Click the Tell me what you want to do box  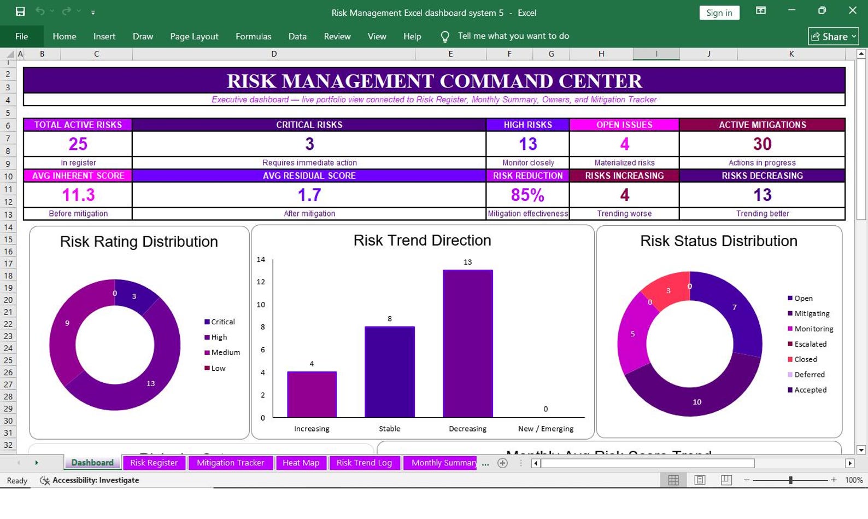[x=513, y=36]
